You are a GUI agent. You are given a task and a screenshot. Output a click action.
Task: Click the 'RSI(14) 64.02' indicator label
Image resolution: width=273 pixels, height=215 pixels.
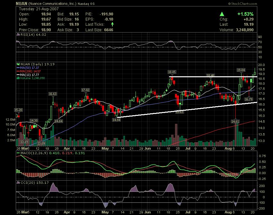click(33, 34)
